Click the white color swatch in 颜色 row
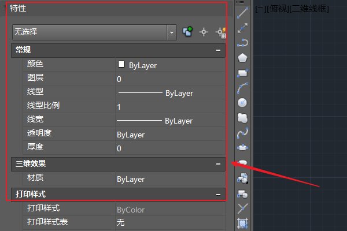Screen dimensions: 347x231 pyautogui.click(x=121, y=64)
